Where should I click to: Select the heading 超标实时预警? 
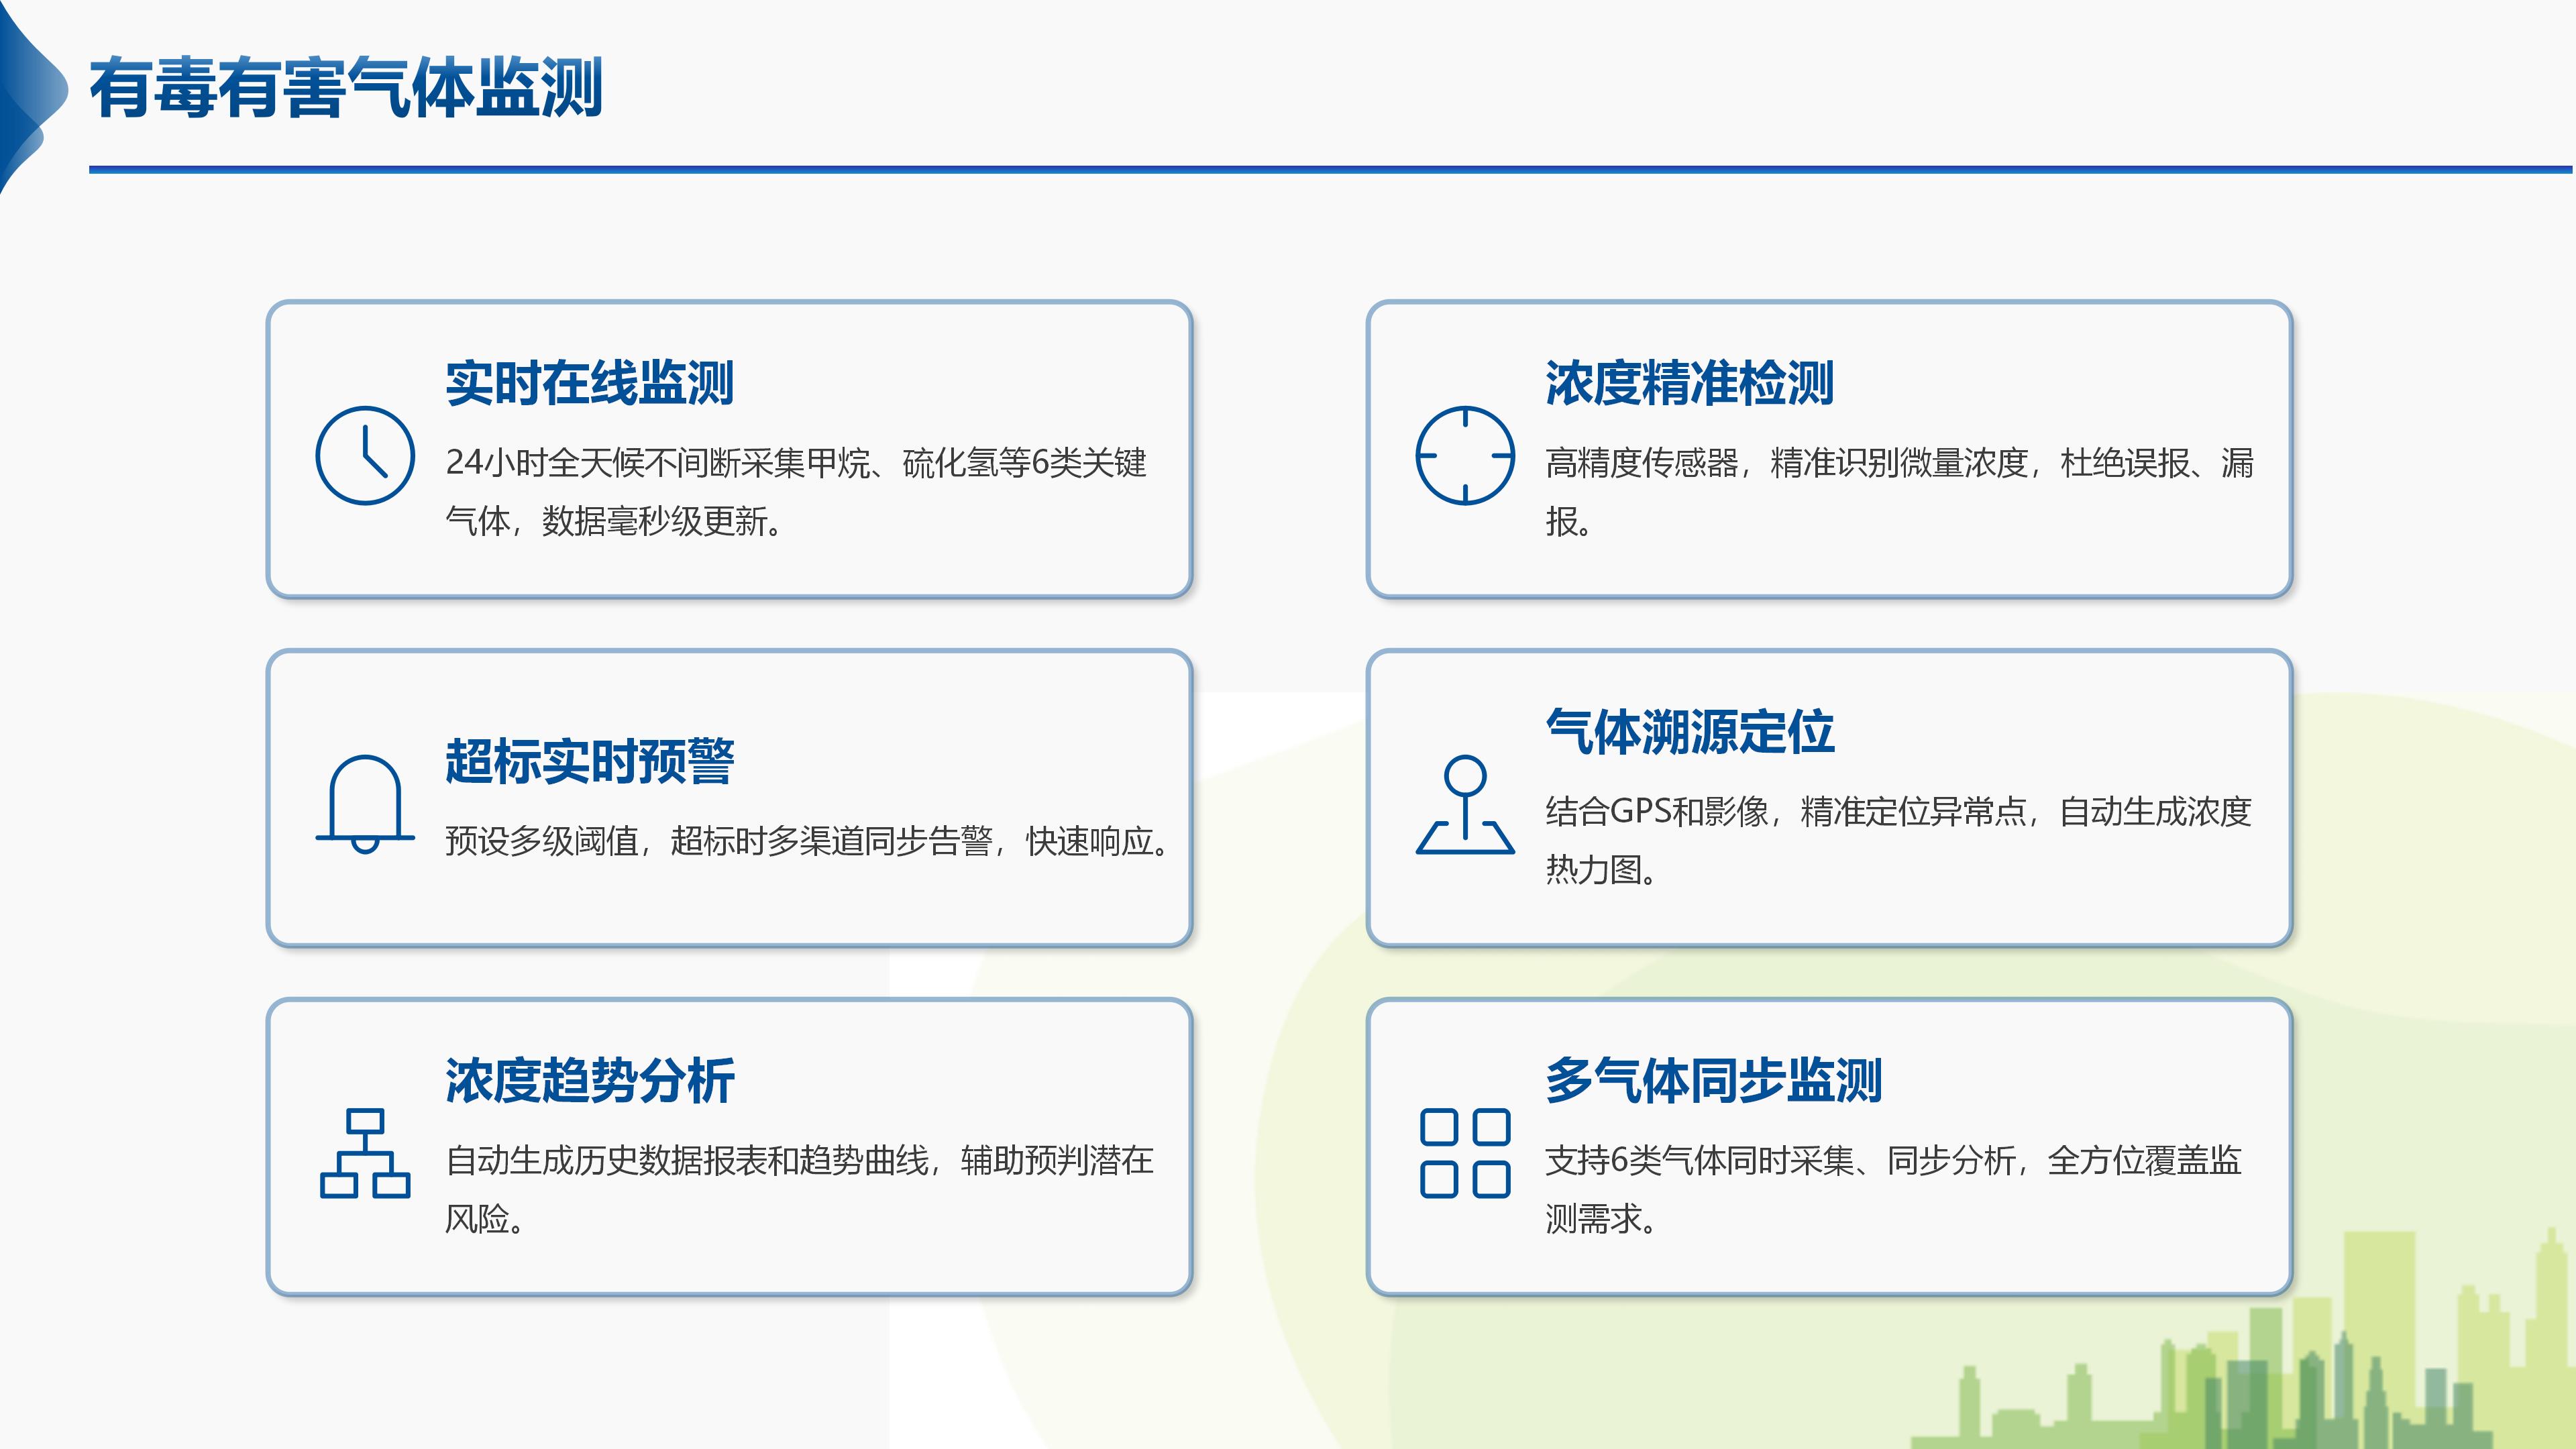[589, 761]
